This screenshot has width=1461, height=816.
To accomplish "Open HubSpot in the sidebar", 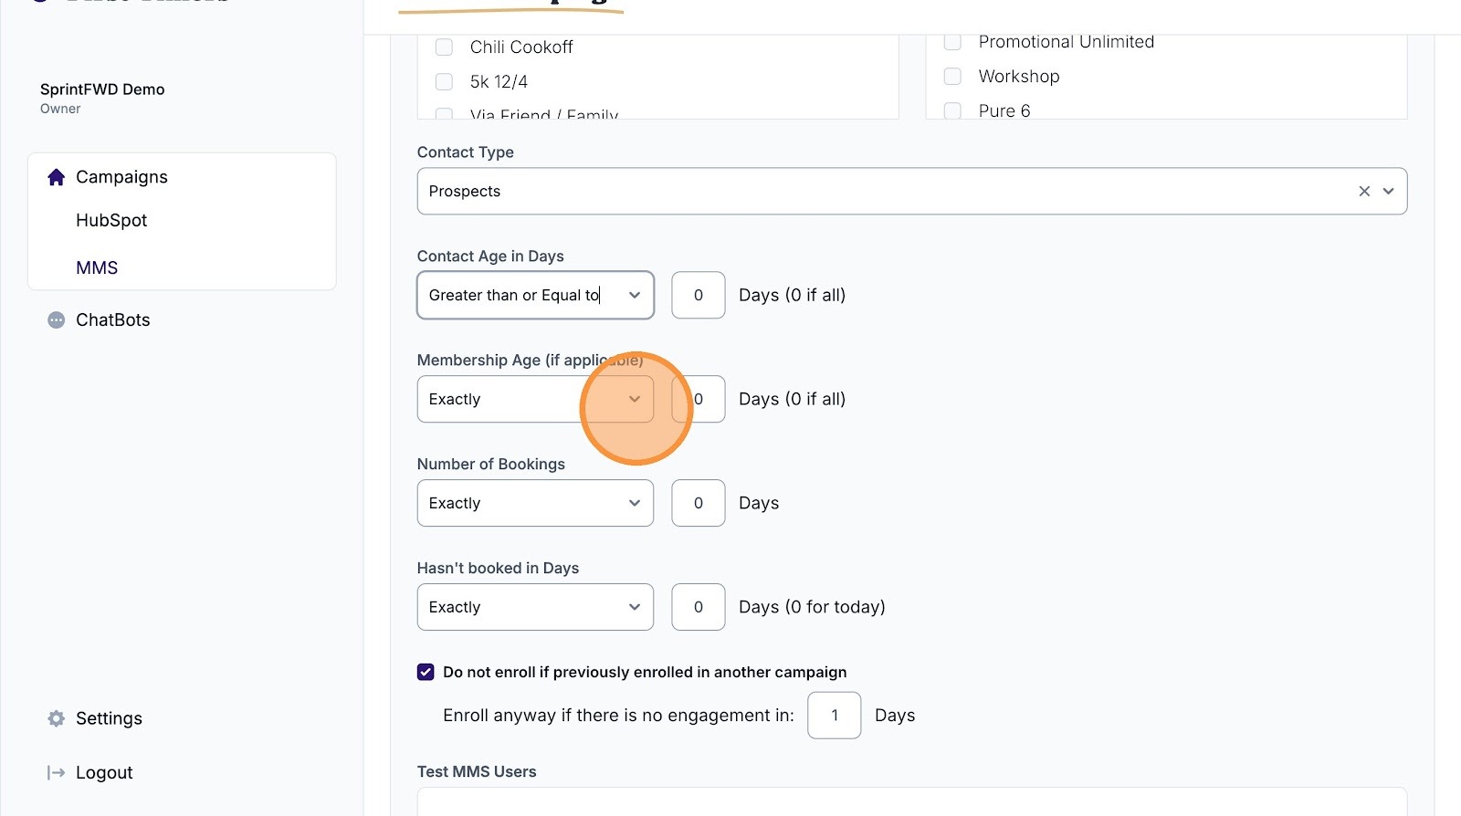I will pos(111,221).
